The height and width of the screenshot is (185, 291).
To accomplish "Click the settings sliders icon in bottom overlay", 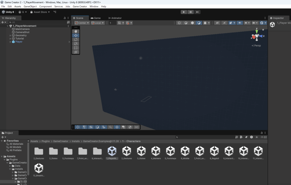I will (x=84, y=127).
